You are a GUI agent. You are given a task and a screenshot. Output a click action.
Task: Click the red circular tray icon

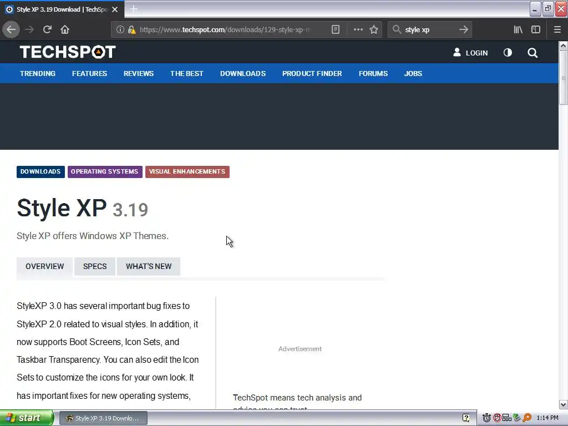(497, 418)
